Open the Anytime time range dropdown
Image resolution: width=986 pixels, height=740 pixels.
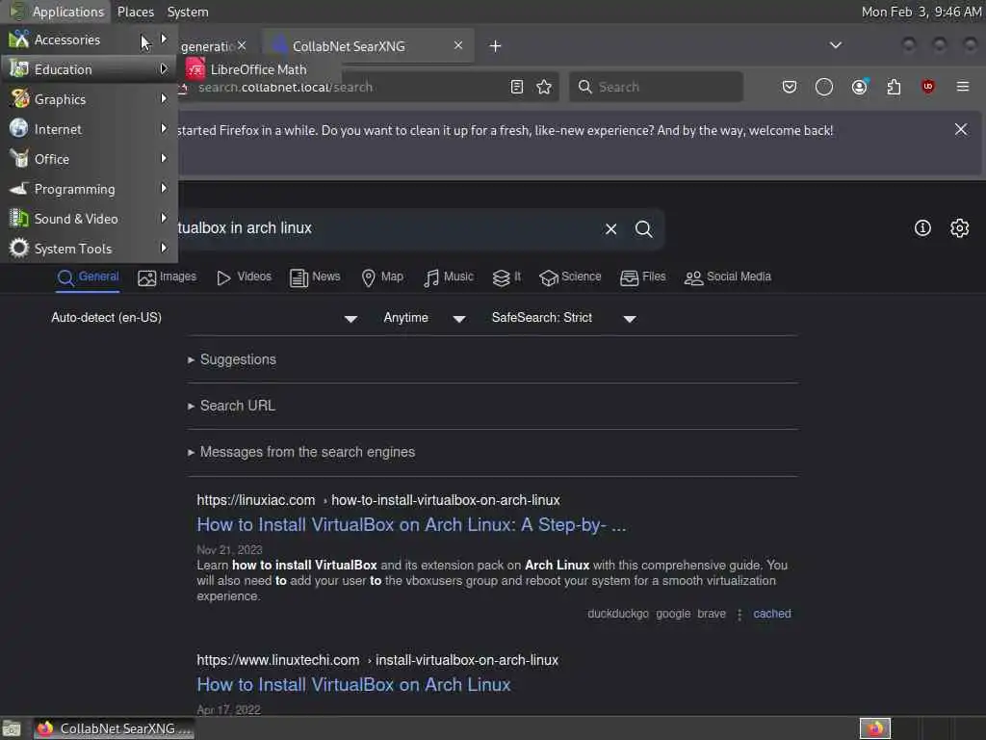pyautogui.click(x=425, y=318)
